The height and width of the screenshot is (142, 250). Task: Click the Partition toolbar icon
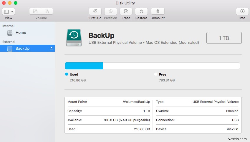pos(110,11)
